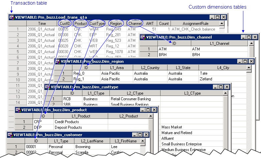
Task: Select the CustID column header
Action: (x=65, y=24)
